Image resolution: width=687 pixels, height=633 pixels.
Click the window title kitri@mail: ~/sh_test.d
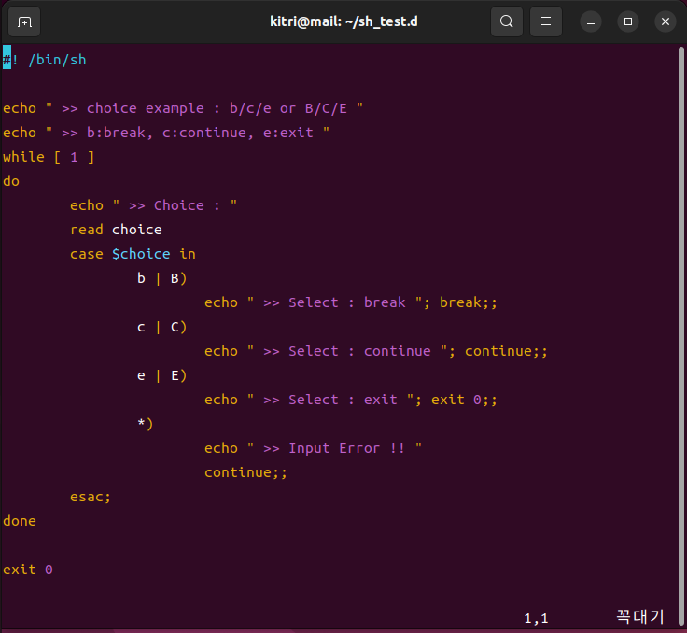pyautogui.click(x=343, y=21)
